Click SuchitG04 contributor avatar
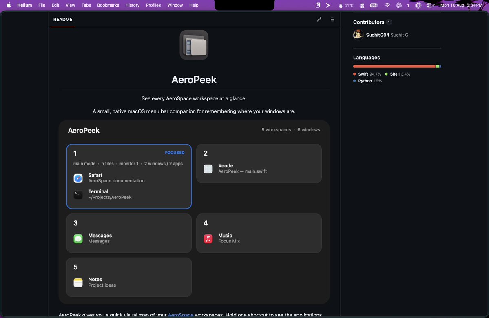 (358, 35)
